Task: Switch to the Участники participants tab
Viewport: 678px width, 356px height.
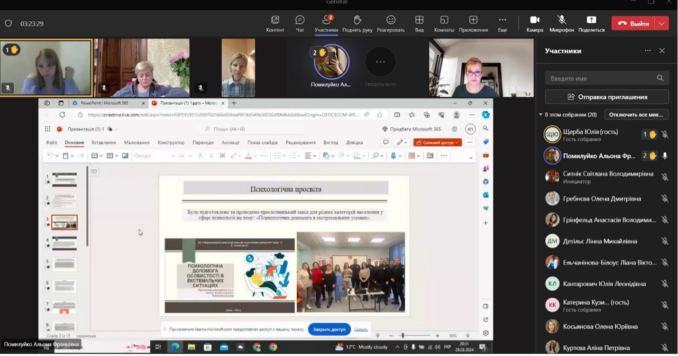Action: point(326,20)
